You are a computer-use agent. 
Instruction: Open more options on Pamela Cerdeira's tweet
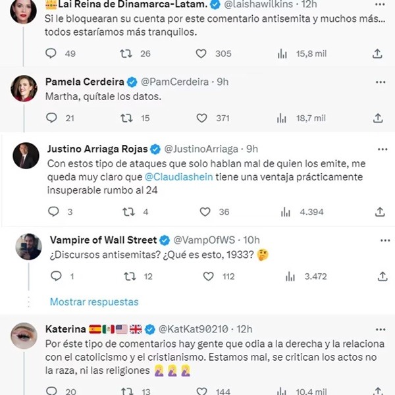point(380,82)
